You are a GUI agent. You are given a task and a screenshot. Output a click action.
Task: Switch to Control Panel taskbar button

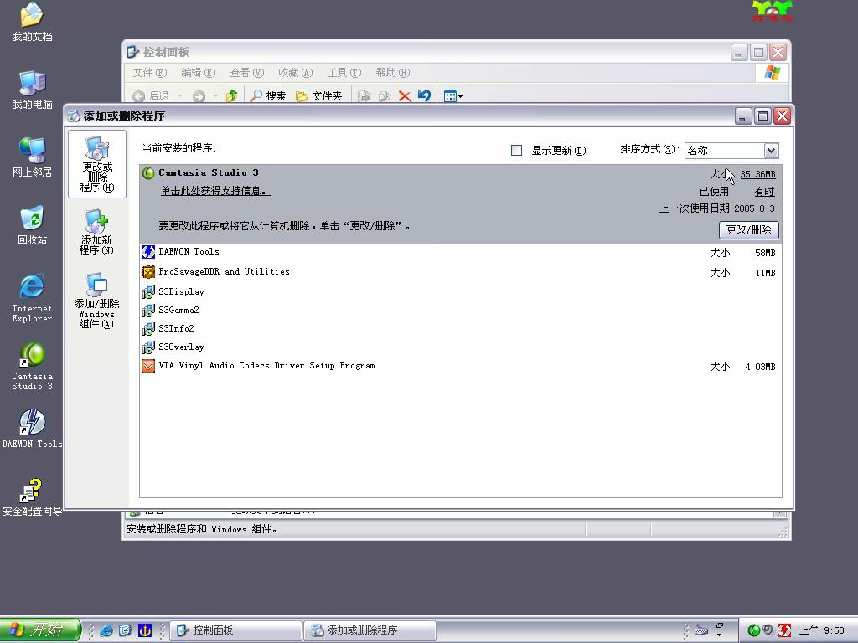(236, 630)
